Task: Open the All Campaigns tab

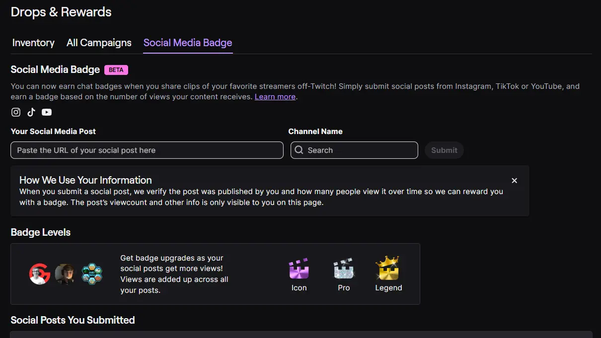Action: point(98,43)
